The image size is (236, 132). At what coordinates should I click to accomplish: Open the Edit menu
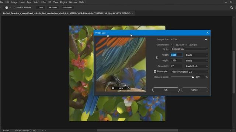click(x=7, y=2)
